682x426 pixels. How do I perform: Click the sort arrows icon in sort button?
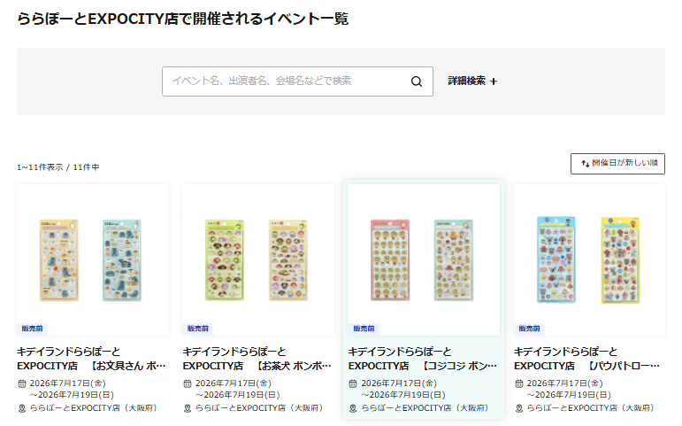point(586,164)
